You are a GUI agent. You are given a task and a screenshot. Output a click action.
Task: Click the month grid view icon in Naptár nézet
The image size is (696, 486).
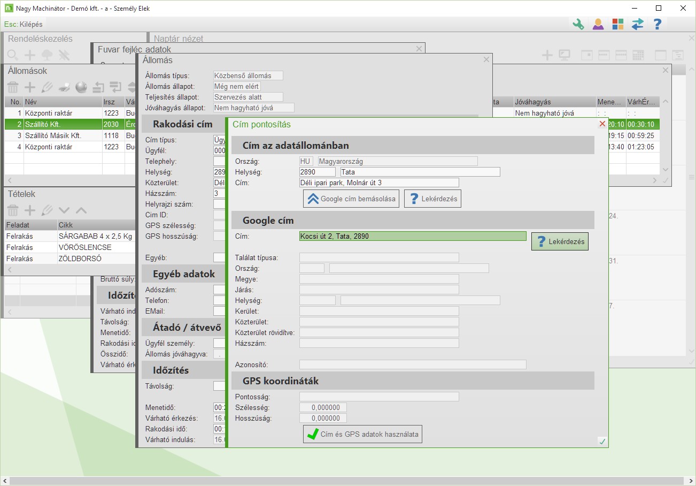638,55
